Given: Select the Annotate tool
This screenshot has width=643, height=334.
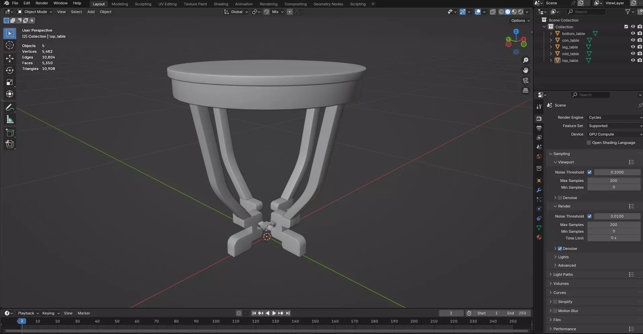Looking at the screenshot, I should pos(10,107).
